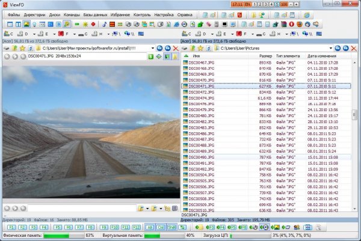
Task: Click the red circle toolbar icon
Action: [93, 24]
